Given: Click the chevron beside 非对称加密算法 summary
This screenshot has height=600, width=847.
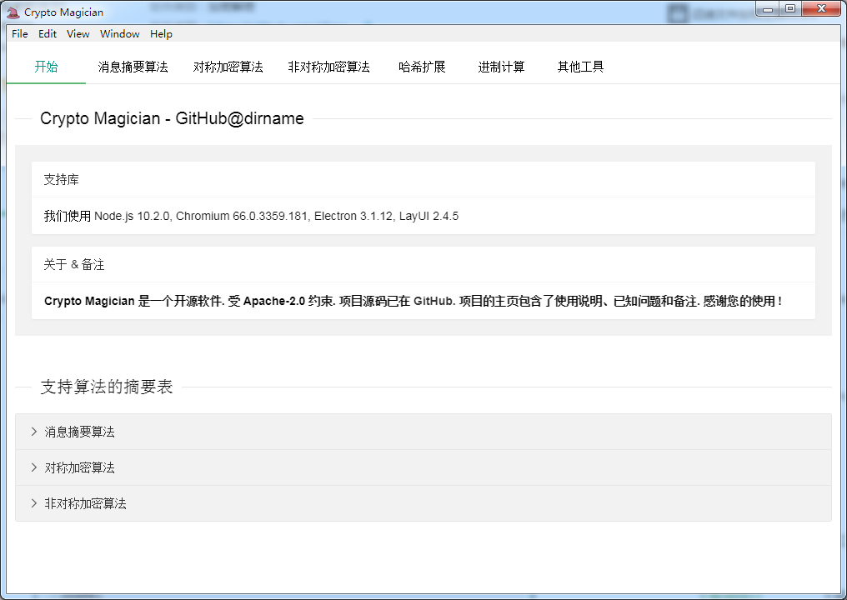Looking at the screenshot, I should [33, 503].
